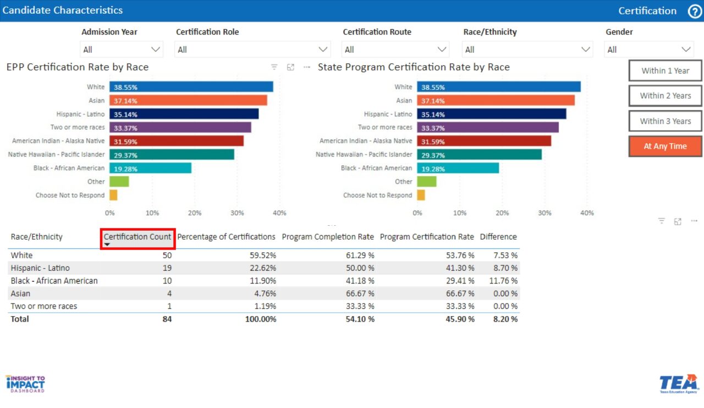Click the Insight to Impact Dashboard logo

click(x=25, y=383)
